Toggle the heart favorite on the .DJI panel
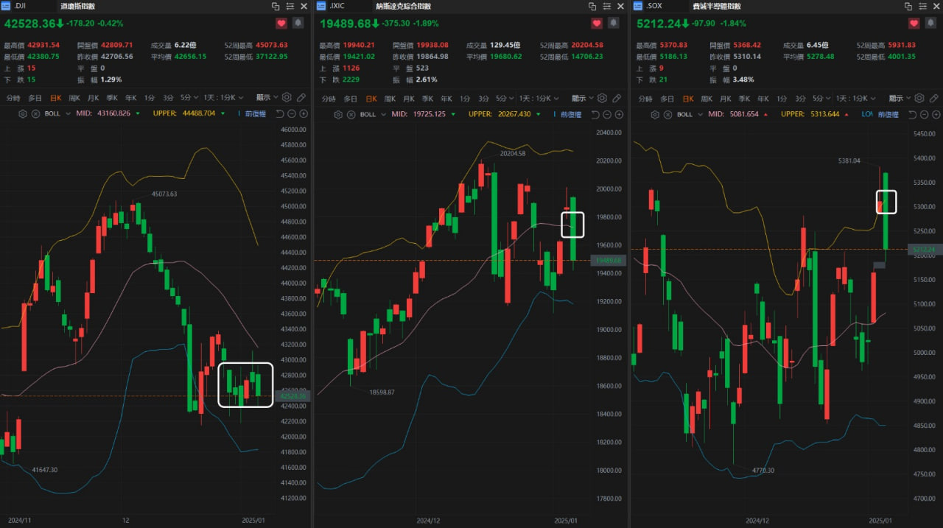The height and width of the screenshot is (528, 943). coord(281,23)
